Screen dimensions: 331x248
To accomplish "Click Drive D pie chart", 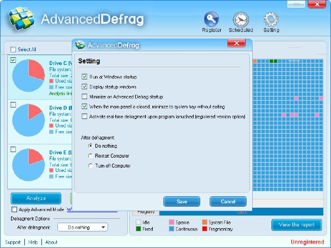I will 29,120.
